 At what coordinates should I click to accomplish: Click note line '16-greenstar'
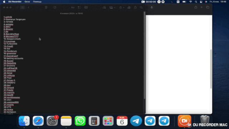pos(10,53)
